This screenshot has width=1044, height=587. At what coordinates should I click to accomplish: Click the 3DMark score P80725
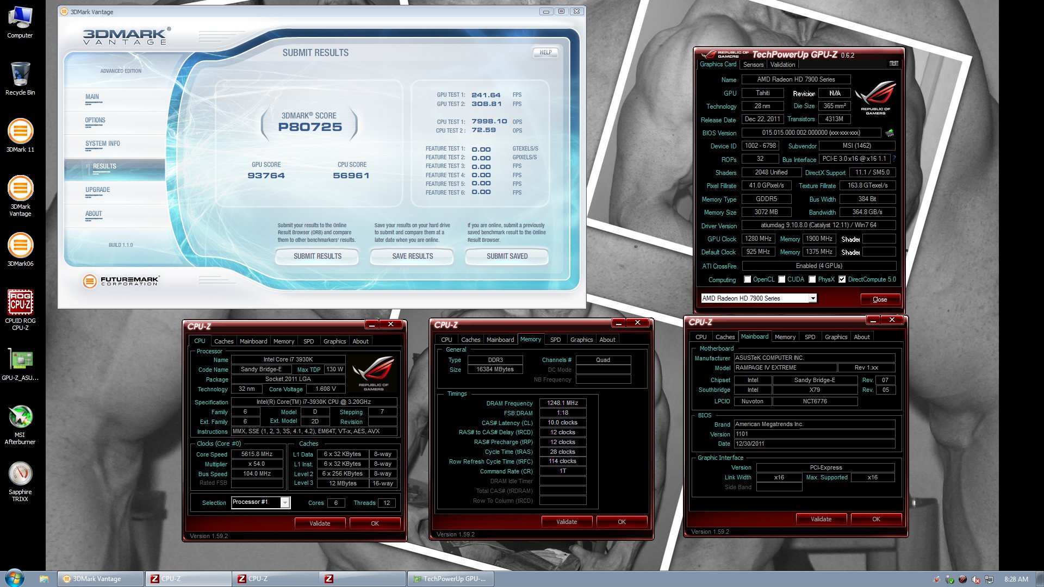(310, 127)
